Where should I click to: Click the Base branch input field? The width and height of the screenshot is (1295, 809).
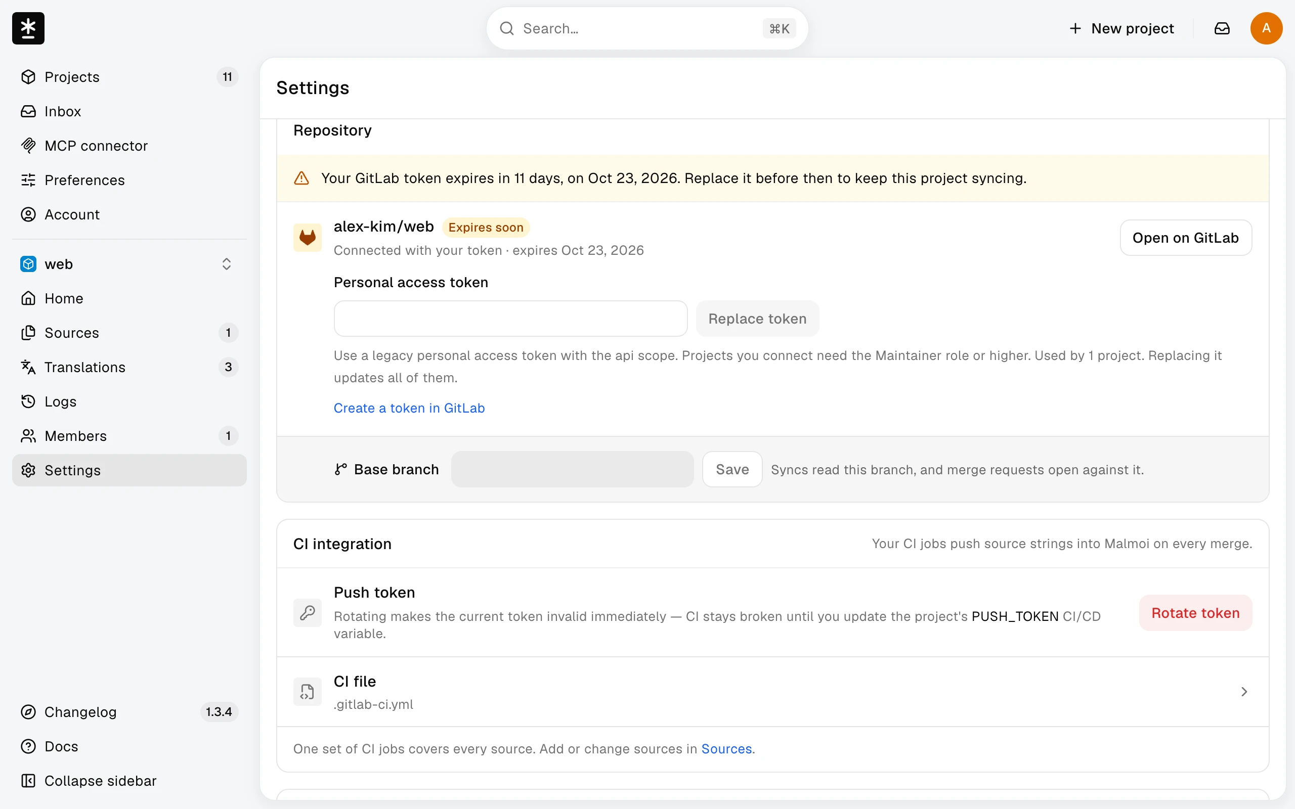(x=572, y=469)
